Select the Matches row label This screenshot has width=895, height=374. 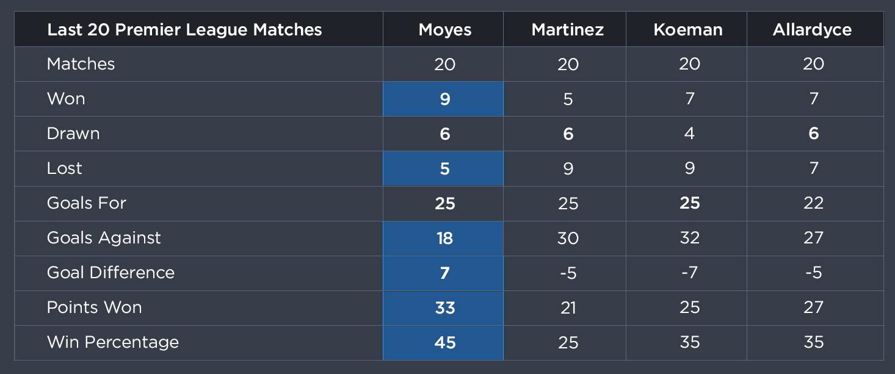coord(81,64)
